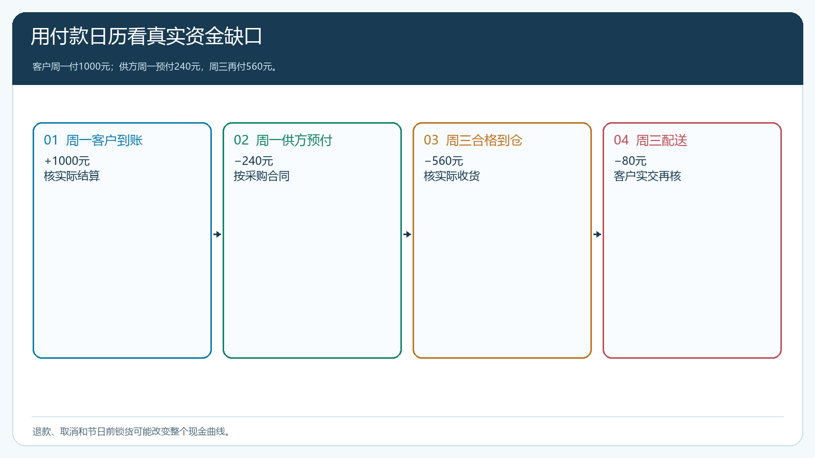Select the 01 周一客户到账 card heading
Screen dimensions: 815x458
coord(93,140)
